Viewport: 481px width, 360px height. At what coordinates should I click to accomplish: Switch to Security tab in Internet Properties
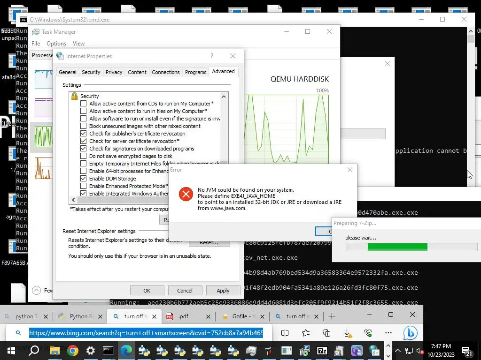click(91, 72)
